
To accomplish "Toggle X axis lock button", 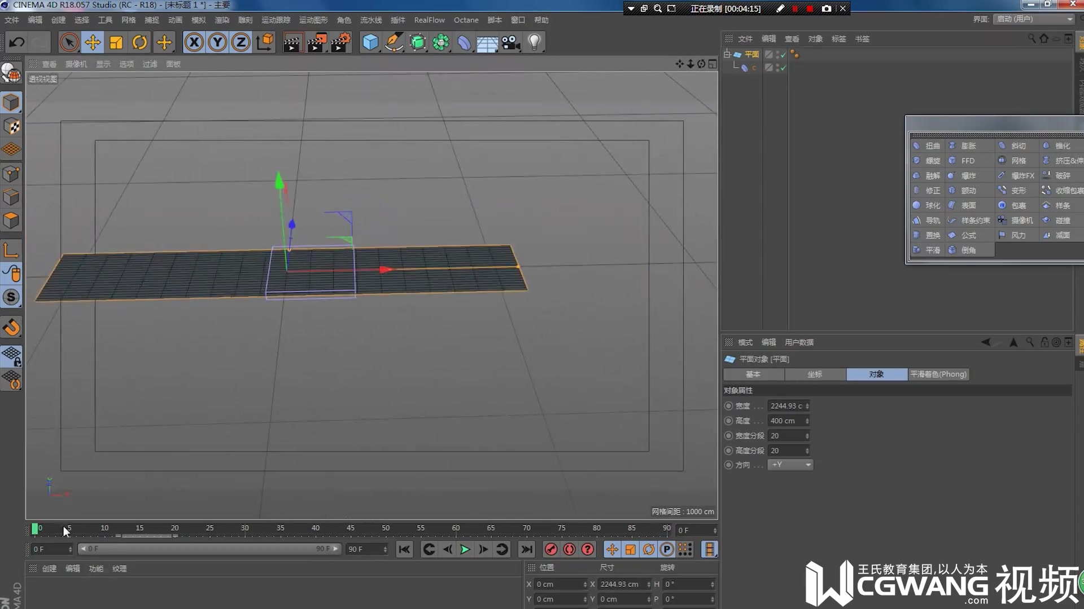I will tap(194, 42).
